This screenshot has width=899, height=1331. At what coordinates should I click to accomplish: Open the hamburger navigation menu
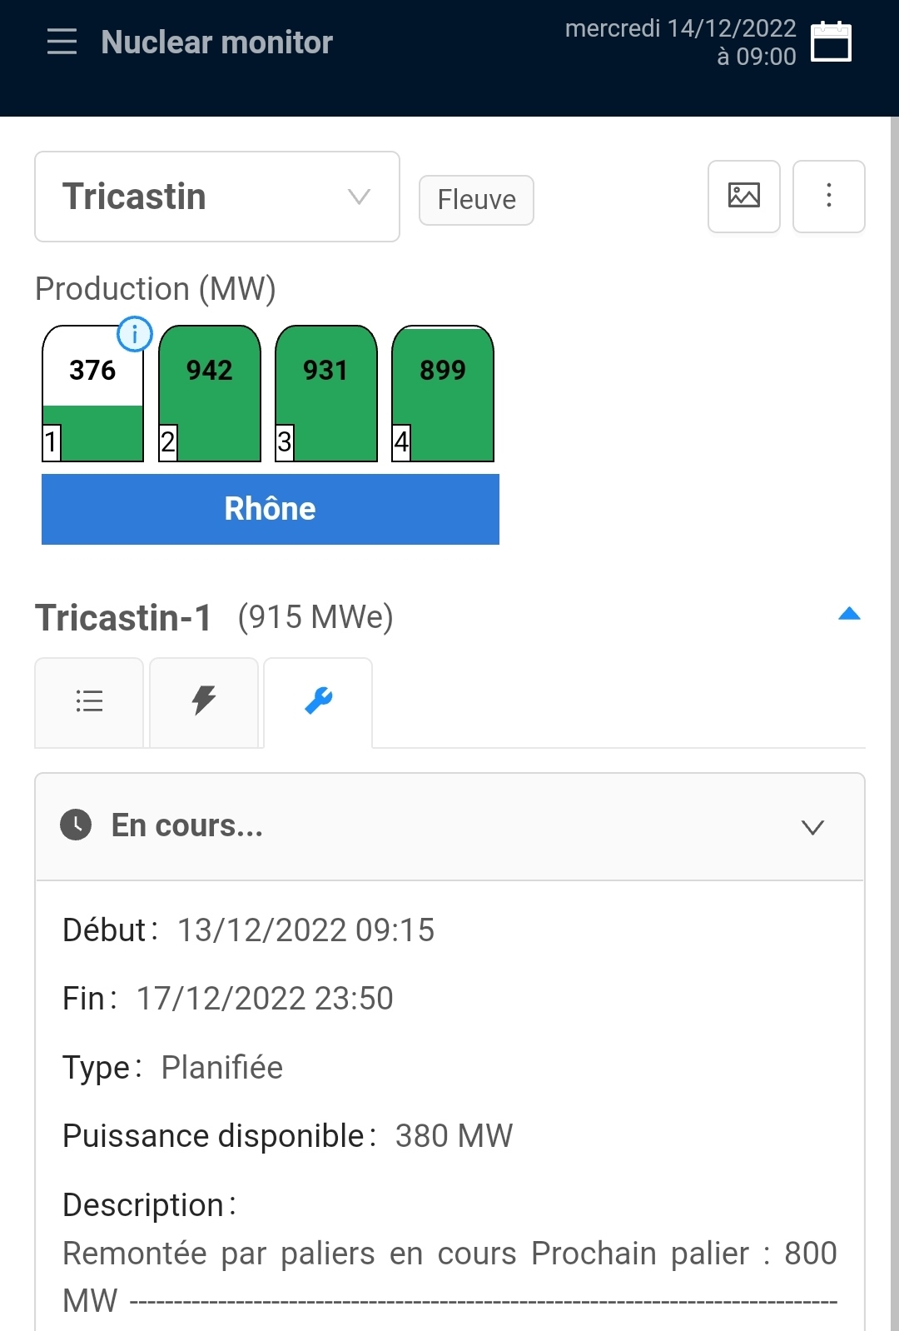point(62,42)
